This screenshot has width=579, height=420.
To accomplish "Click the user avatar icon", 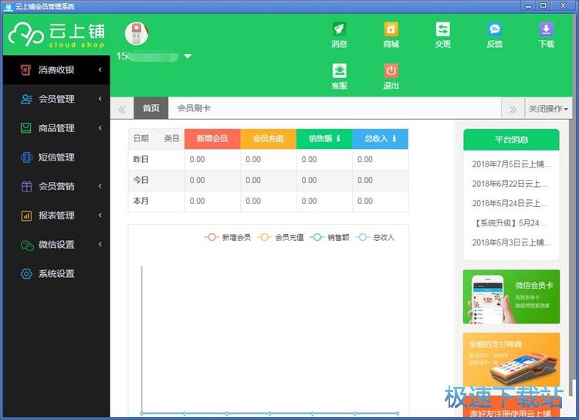I will point(137,33).
